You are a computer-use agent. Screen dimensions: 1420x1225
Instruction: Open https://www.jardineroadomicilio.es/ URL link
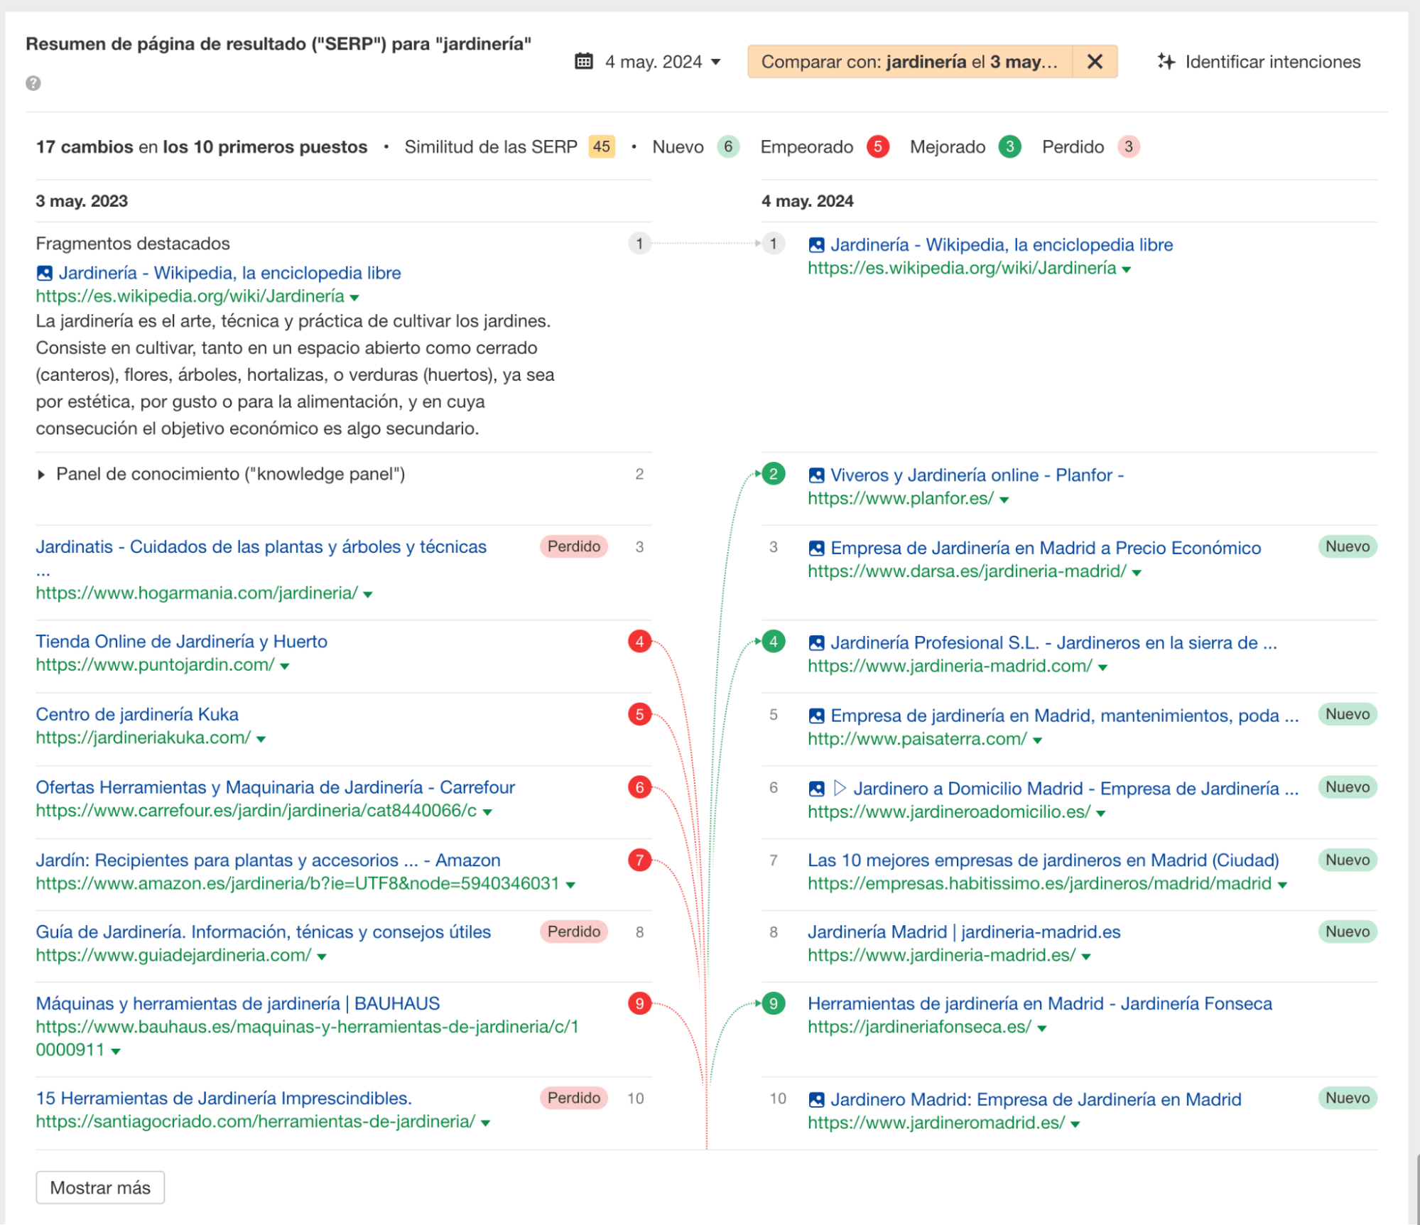948,812
